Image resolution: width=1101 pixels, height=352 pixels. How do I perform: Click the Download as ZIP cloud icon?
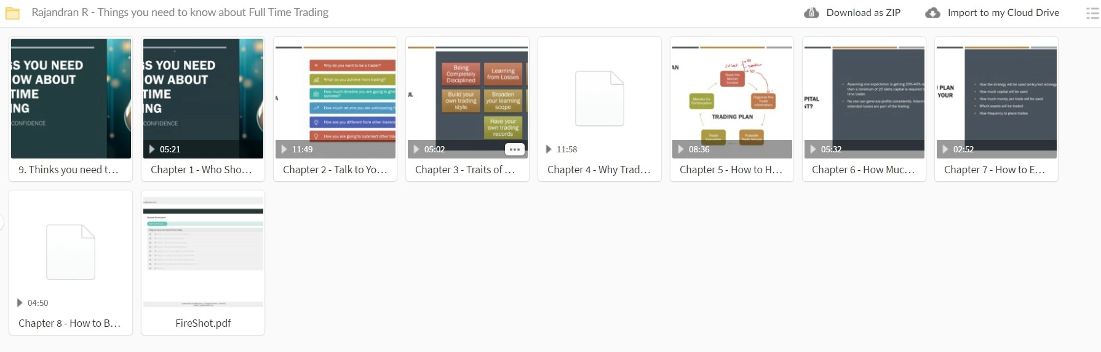[x=811, y=12]
